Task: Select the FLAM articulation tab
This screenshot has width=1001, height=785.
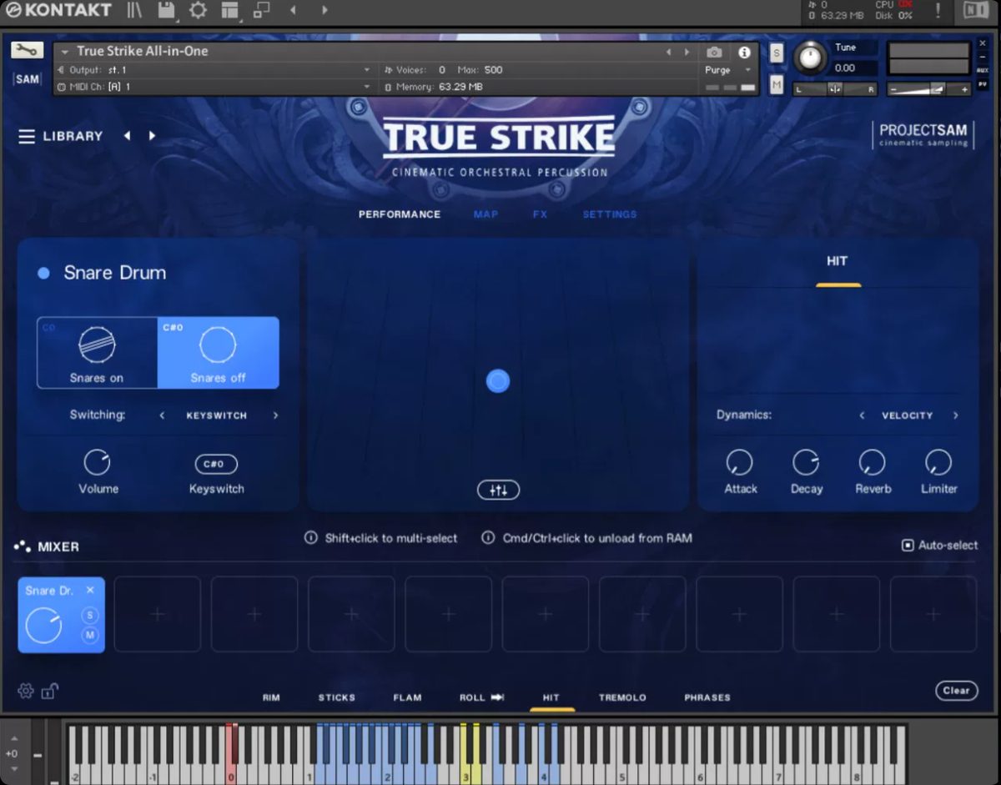Action: point(408,697)
